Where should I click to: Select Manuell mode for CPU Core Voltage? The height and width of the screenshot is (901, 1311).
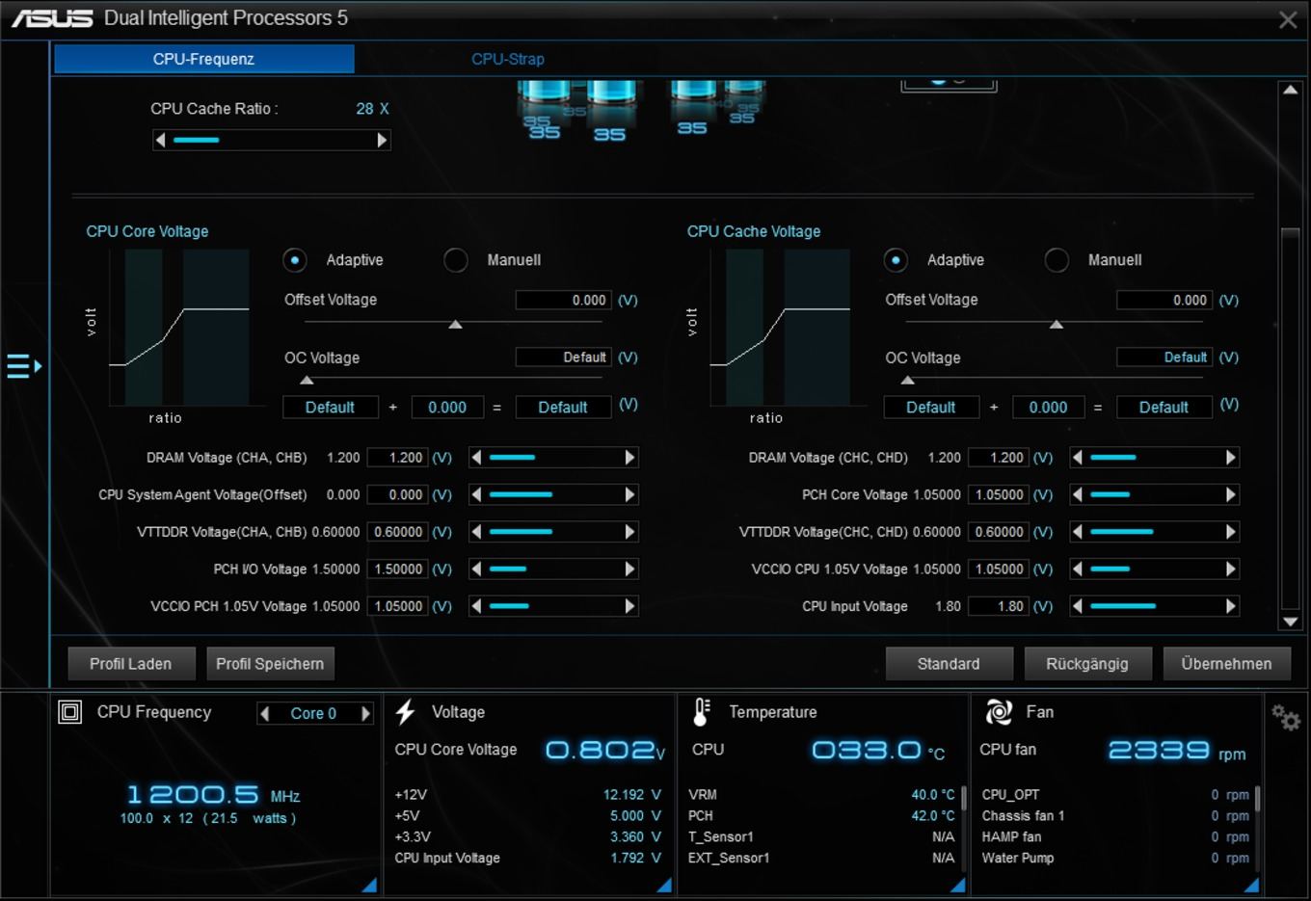click(456, 260)
